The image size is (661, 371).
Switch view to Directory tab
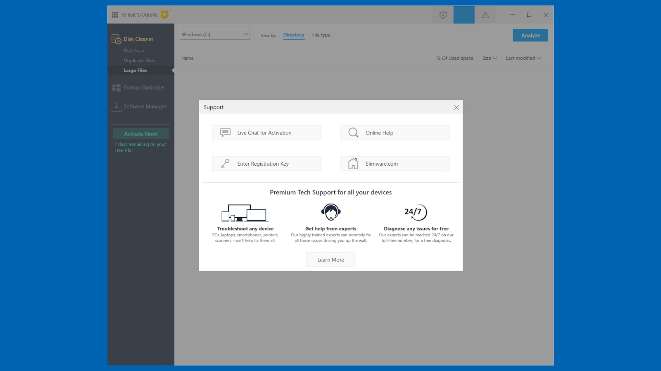tap(294, 35)
